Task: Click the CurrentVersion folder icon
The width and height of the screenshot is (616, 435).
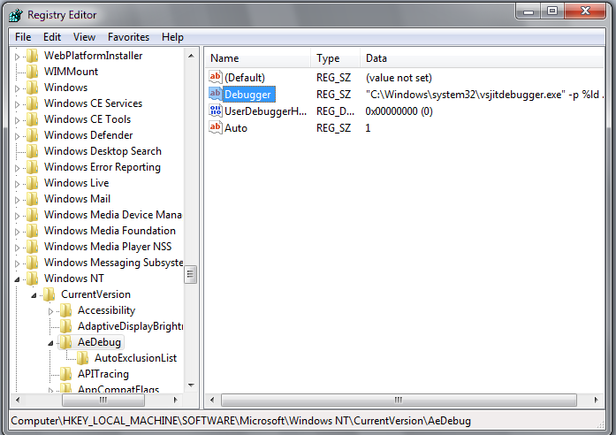Action: pyautogui.click(x=49, y=294)
